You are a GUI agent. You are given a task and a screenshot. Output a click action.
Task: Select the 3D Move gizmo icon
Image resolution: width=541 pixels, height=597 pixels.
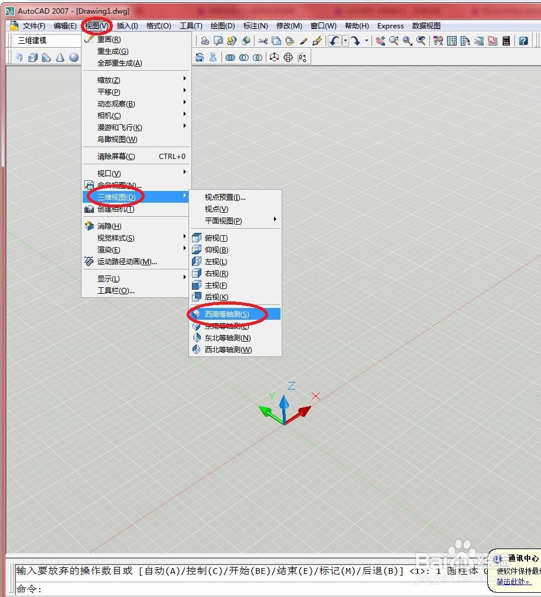point(274,57)
